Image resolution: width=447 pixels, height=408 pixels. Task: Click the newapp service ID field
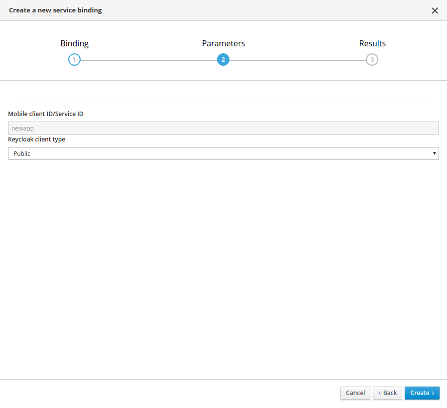pos(223,128)
